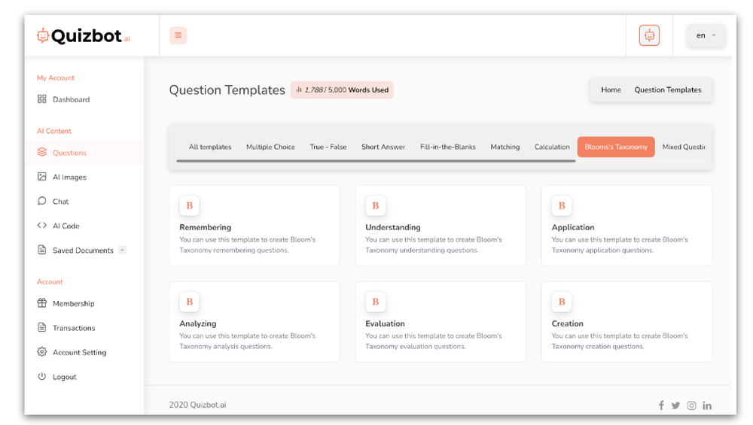This screenshot has height=425, width=753.
Task: Click the Transactions document icon
Action: point(41,328)
